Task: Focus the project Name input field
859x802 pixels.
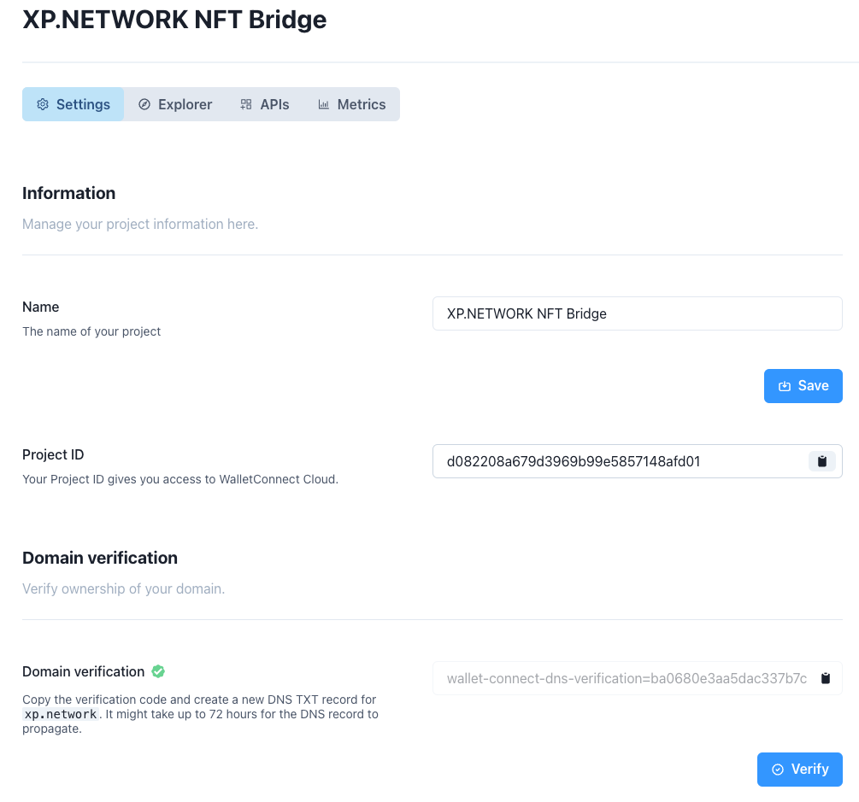Action: (x=637, y=313)
